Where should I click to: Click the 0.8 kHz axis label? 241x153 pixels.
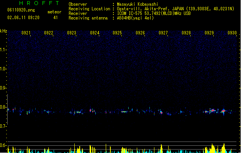(3, 107)
